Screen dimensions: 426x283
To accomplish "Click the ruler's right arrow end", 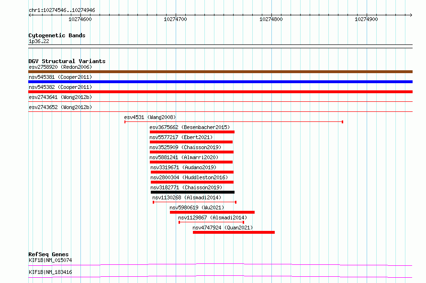I will click(x=411, y=15).
